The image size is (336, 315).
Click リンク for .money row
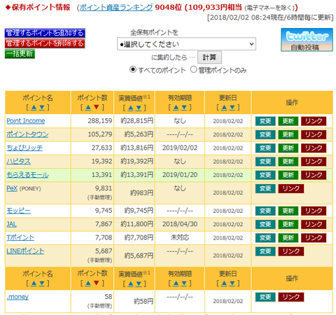pos(291,297)
